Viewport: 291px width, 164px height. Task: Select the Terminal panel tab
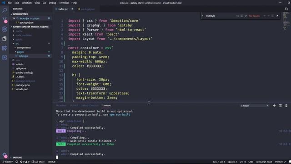(106, 105)
